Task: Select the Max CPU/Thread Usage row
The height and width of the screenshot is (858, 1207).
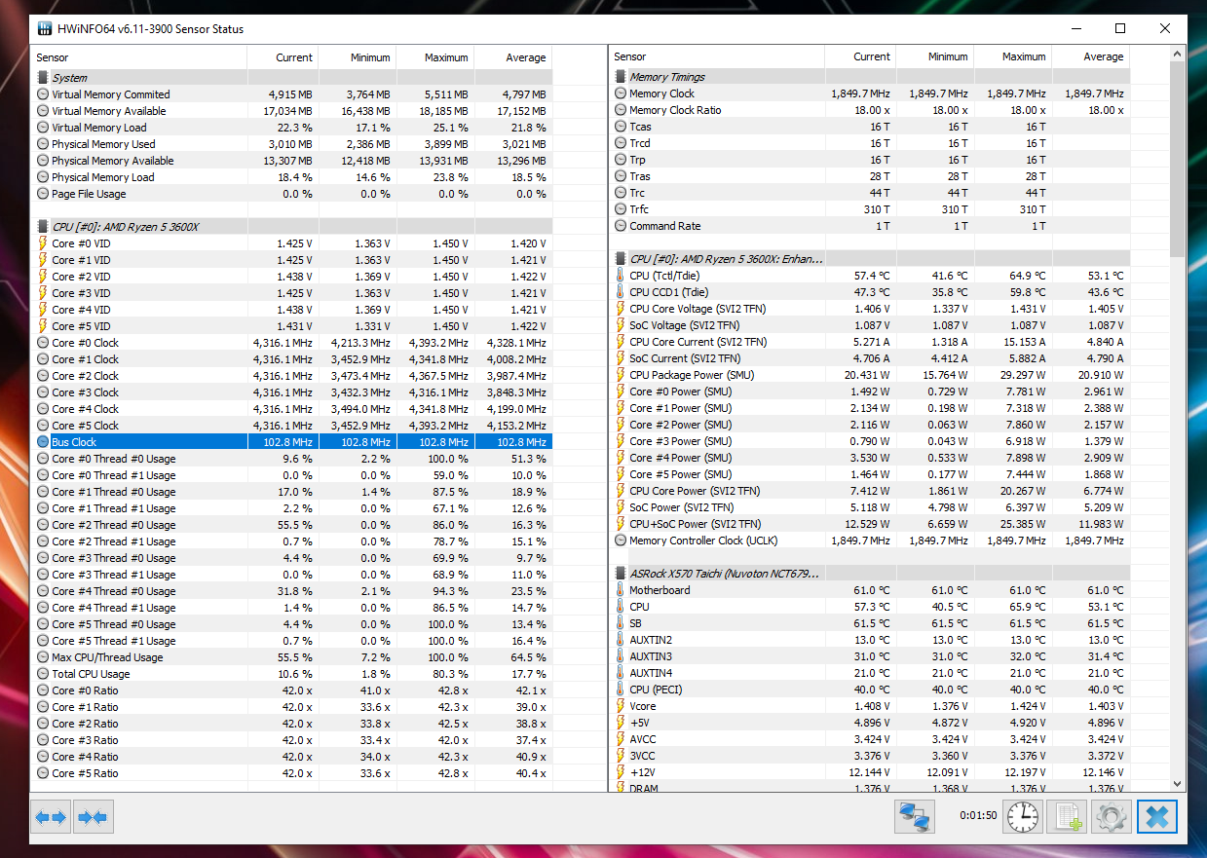Action: click(291, 657)
